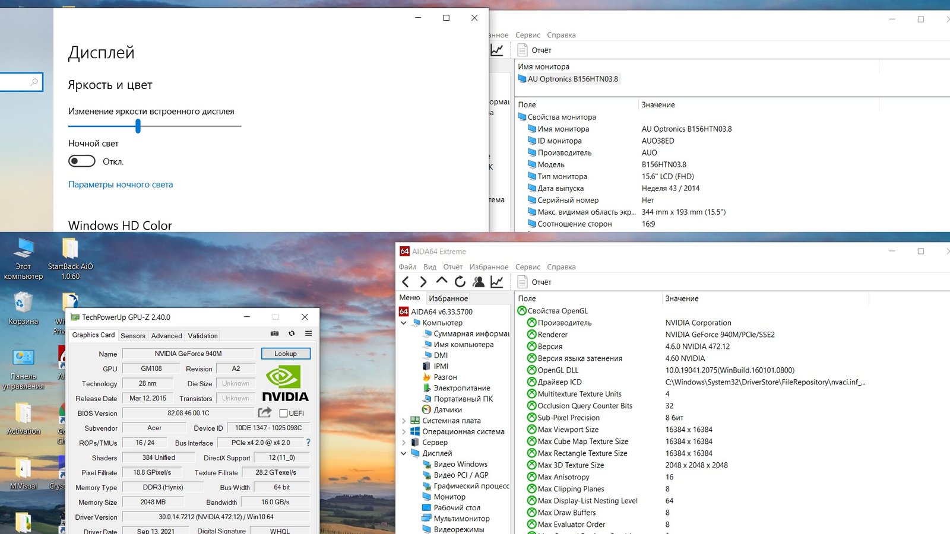Expand the Операционная система tree node
This screenshot has width=950, height=534.
point(404,431)
